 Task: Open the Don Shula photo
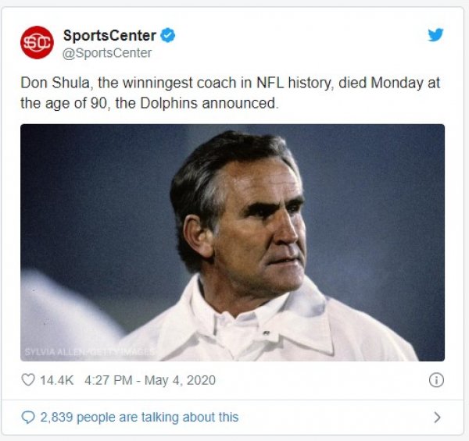click(x=232, y=242)
